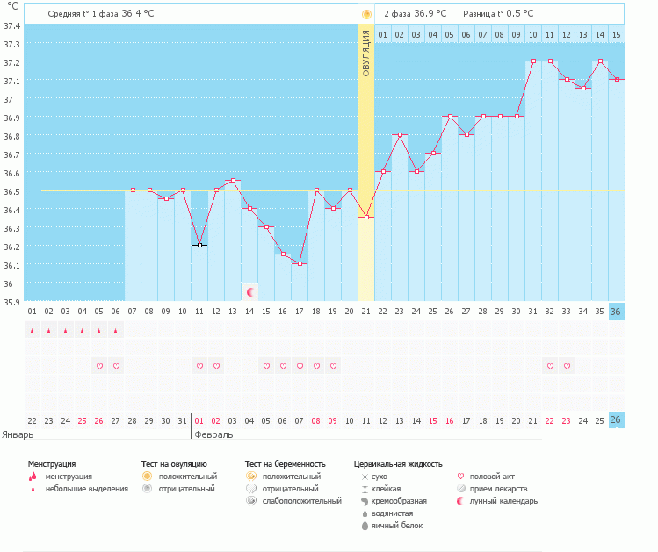Click the positive ovulation test icon above ОВУЛЯЦИЯ column
658x552 pixels.
[x=366, y=14]
